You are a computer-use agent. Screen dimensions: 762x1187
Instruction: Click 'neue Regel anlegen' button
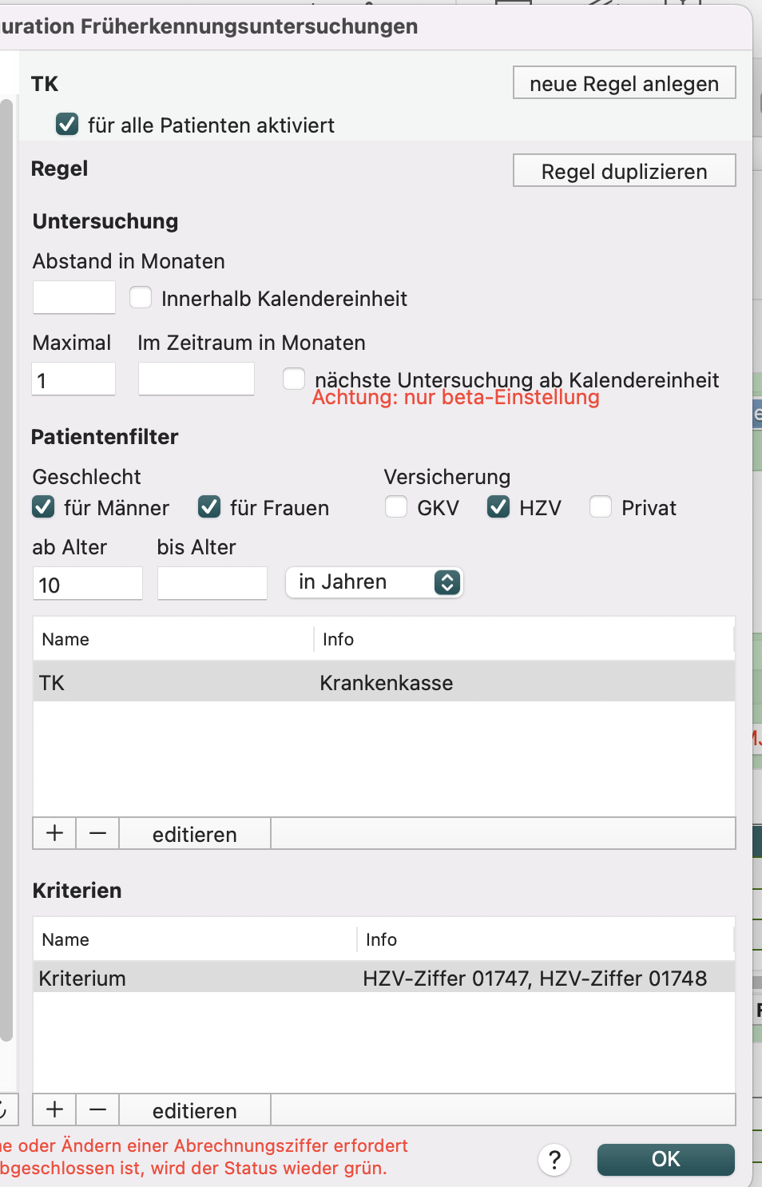(x=624, y=83)
